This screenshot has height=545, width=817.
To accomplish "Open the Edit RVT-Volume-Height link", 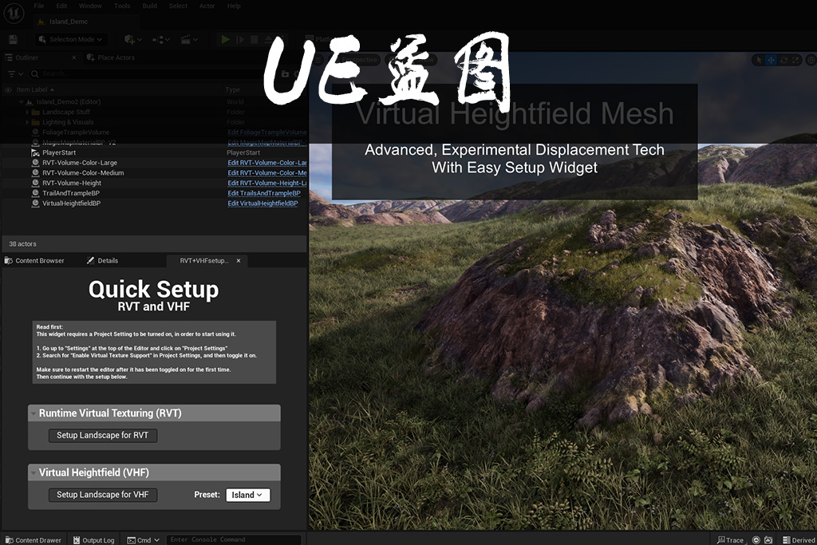I will pyautogui.click(x=267, y=183).
